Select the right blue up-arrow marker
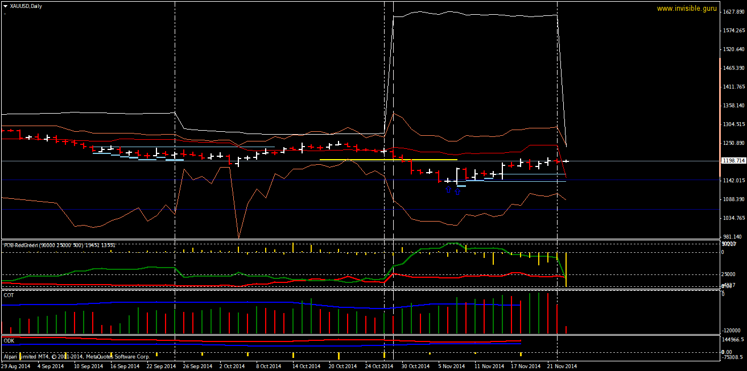747x371 pixels. click(x=457, y=191)
